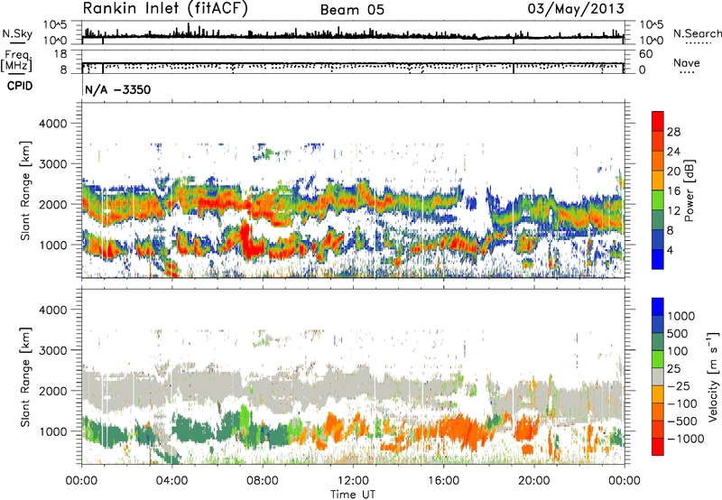Click the dark green segment of Velocity colorbar
The image size is (722, 500).
[658, 342]
